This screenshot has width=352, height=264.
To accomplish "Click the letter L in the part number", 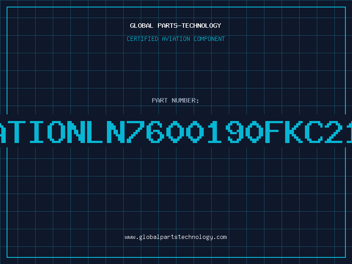I will click(95, 132).
